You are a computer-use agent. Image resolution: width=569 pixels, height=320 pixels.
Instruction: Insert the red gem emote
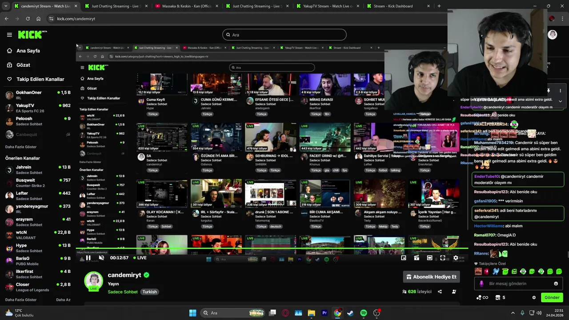click(487, 271)
